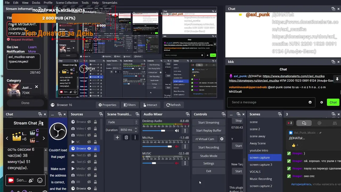Viewport: 341px width, 192px height.
Task: Hide the highlighted Browser source
Action: pyautogui.click(x=89, y=149)
